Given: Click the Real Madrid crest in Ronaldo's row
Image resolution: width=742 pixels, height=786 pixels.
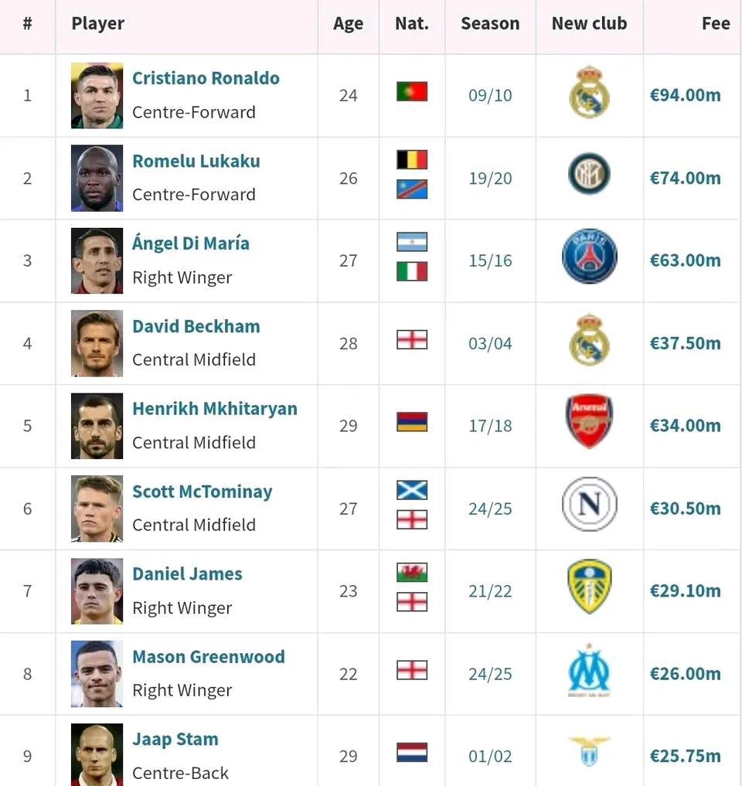Looking at the screenshot, I should click(x=589, y=92).
